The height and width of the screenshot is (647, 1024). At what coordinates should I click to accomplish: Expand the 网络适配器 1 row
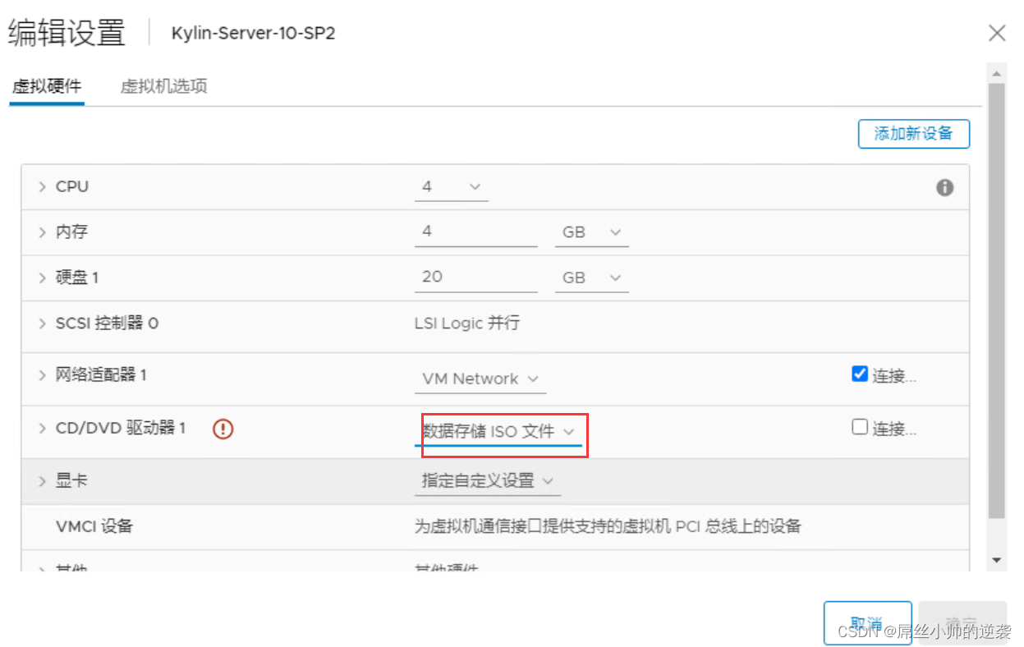[x=42, y=375]
